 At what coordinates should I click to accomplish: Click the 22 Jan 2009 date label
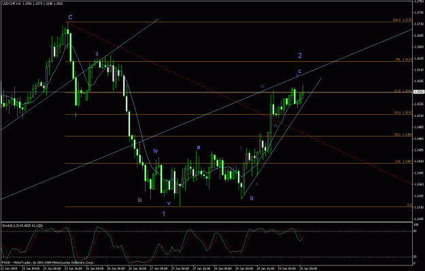point(8,268)
